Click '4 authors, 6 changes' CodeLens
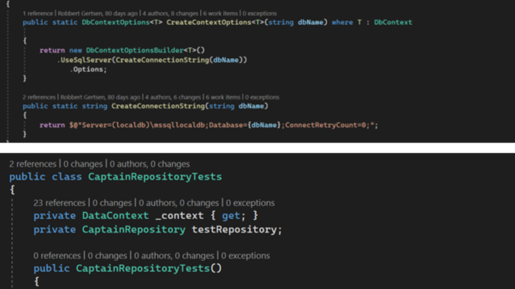515x289 pixels. pyautogui.click(x=173, y=97)
